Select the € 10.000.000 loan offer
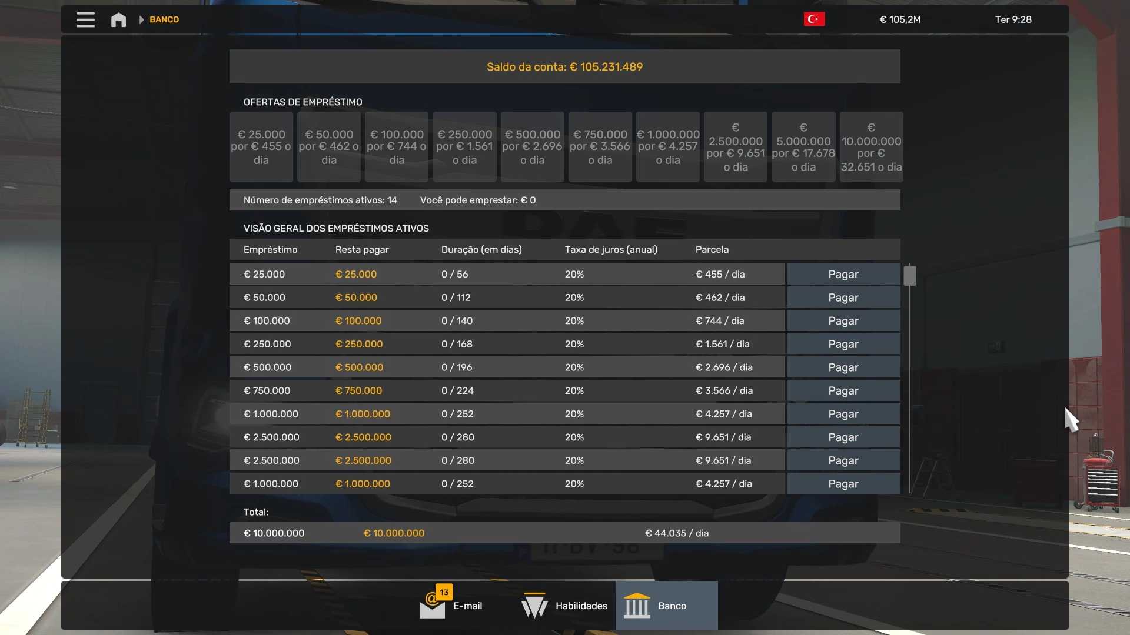The image size is (1130, 635). 871,147
